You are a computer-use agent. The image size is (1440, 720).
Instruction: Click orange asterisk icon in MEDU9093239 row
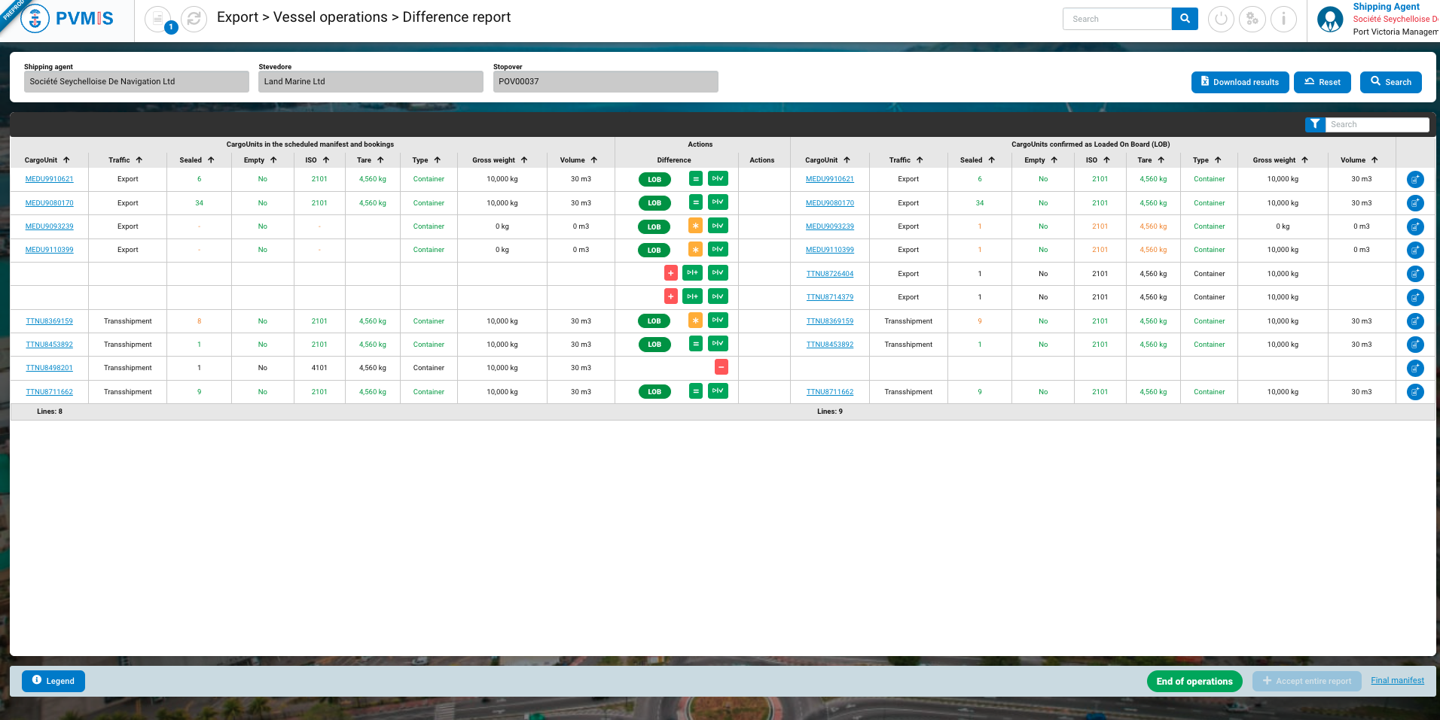[x=695, y=226]
